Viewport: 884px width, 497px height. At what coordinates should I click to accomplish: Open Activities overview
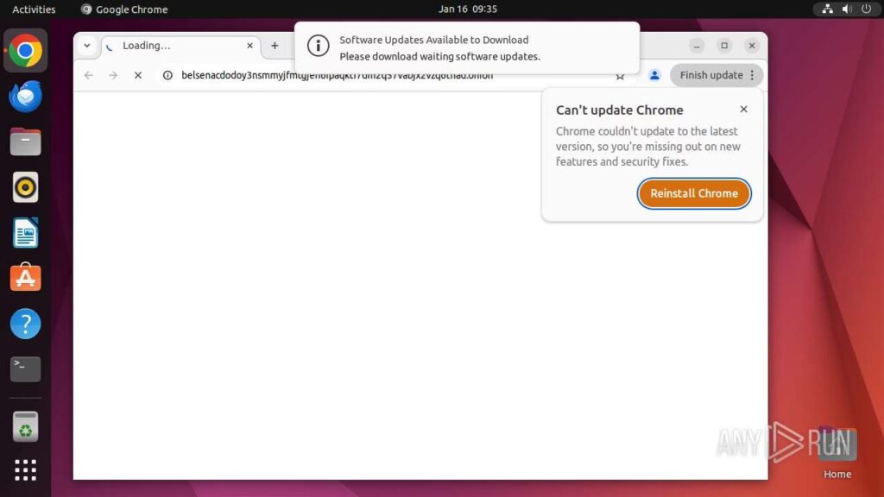tap(34, 9)
